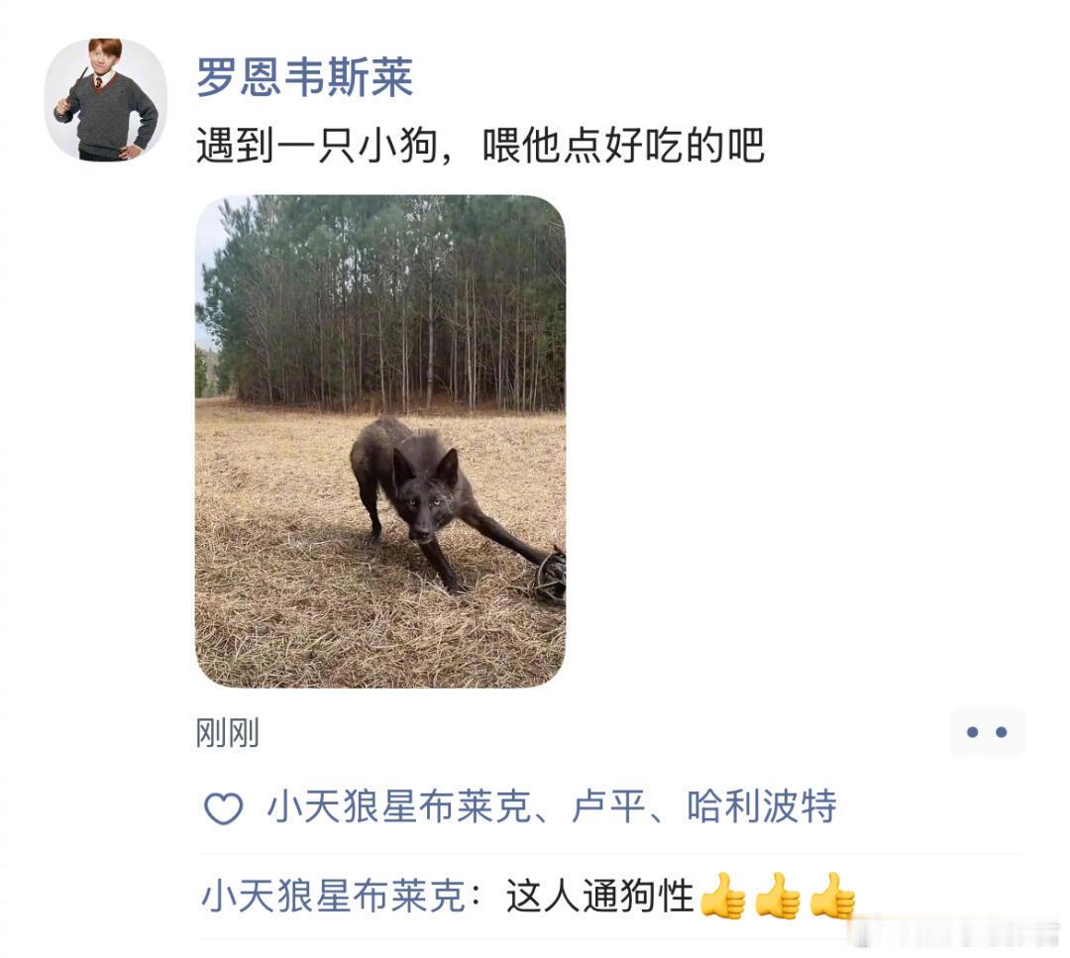The height and width of the screenshot is (958, 1070).
Task: Reply to the comment 这人通狗性
Action: coord(599,896)
